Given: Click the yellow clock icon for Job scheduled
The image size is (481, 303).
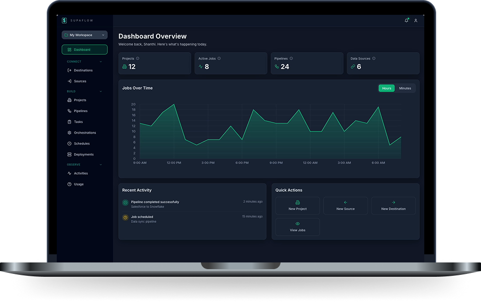Looking at the screenshot, I should 125,218.
